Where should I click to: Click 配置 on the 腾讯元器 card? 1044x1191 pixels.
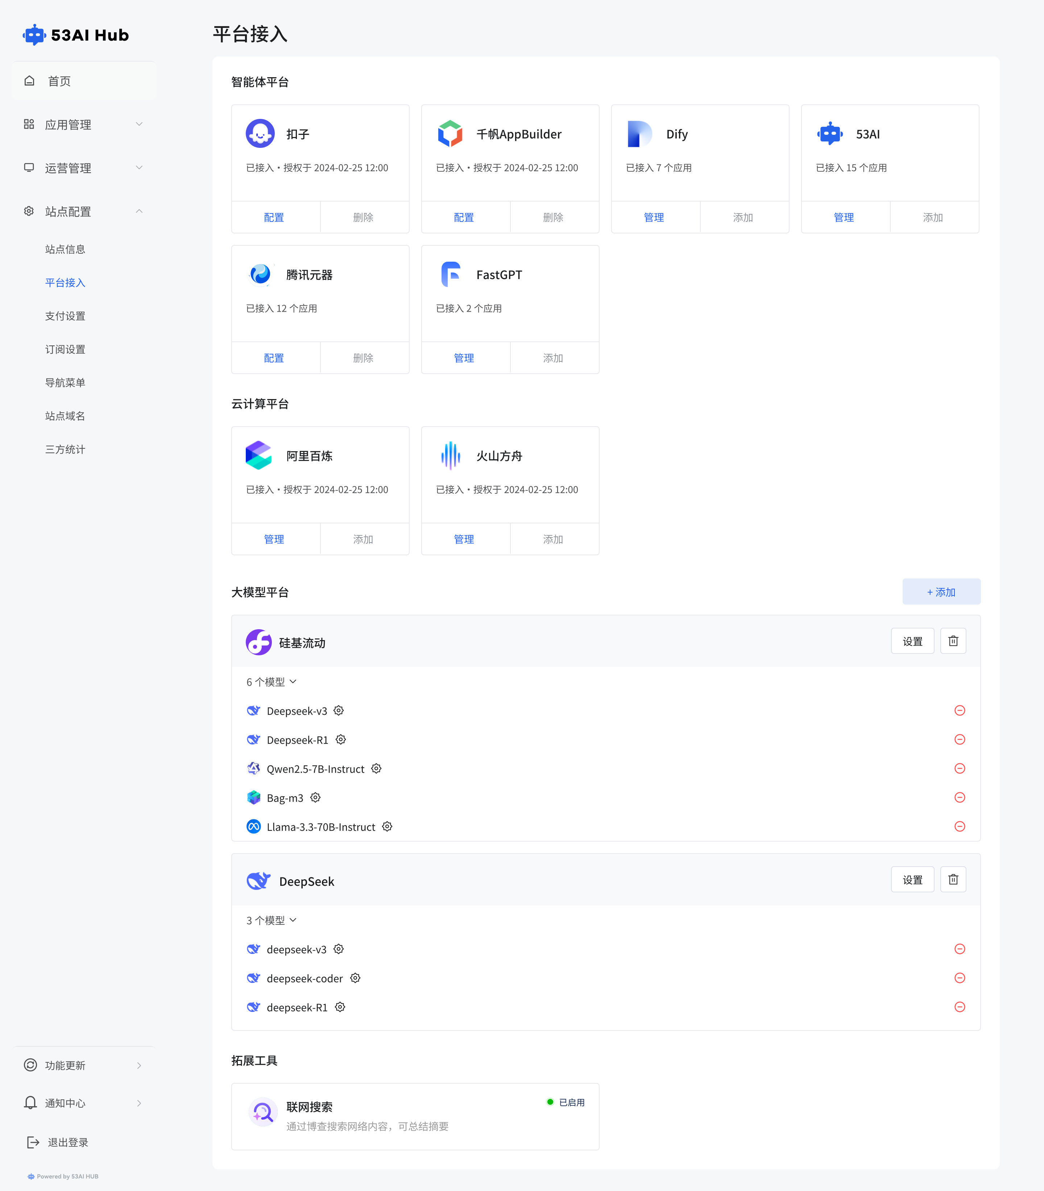[274, 358]
